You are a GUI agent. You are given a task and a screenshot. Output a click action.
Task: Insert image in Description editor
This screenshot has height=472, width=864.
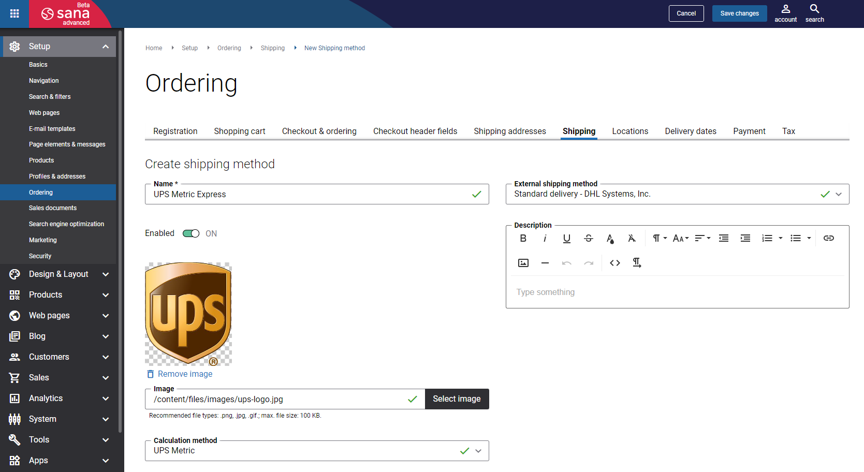523,263
